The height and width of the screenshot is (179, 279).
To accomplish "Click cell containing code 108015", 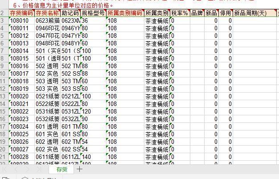I will pos(21,58).
